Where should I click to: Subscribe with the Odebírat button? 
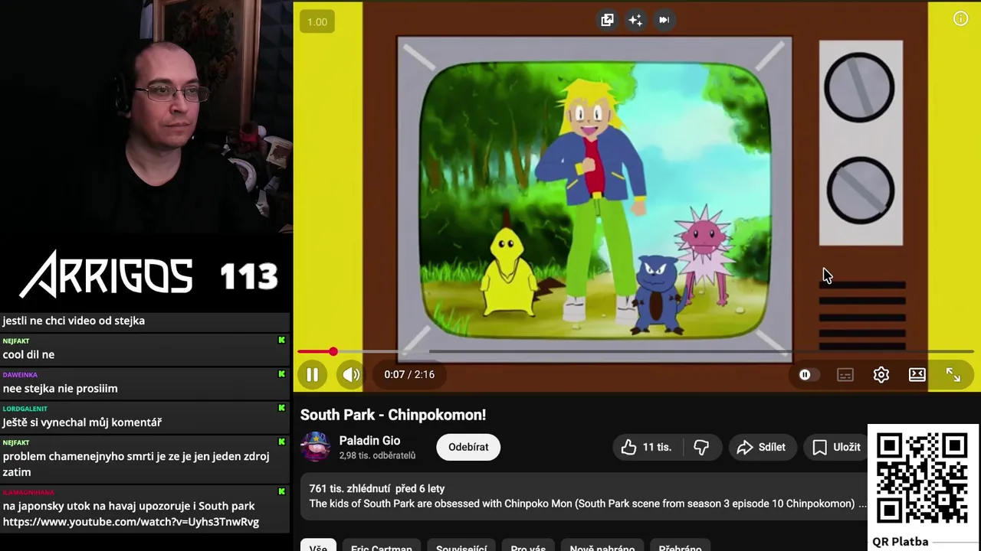[x=468, y=447]
